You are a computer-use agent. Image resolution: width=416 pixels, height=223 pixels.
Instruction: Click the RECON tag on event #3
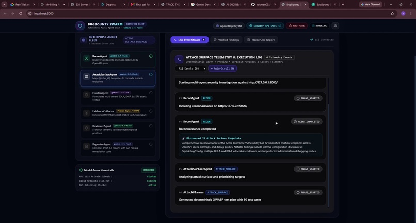pyautogui.click(x=206, y=98)
